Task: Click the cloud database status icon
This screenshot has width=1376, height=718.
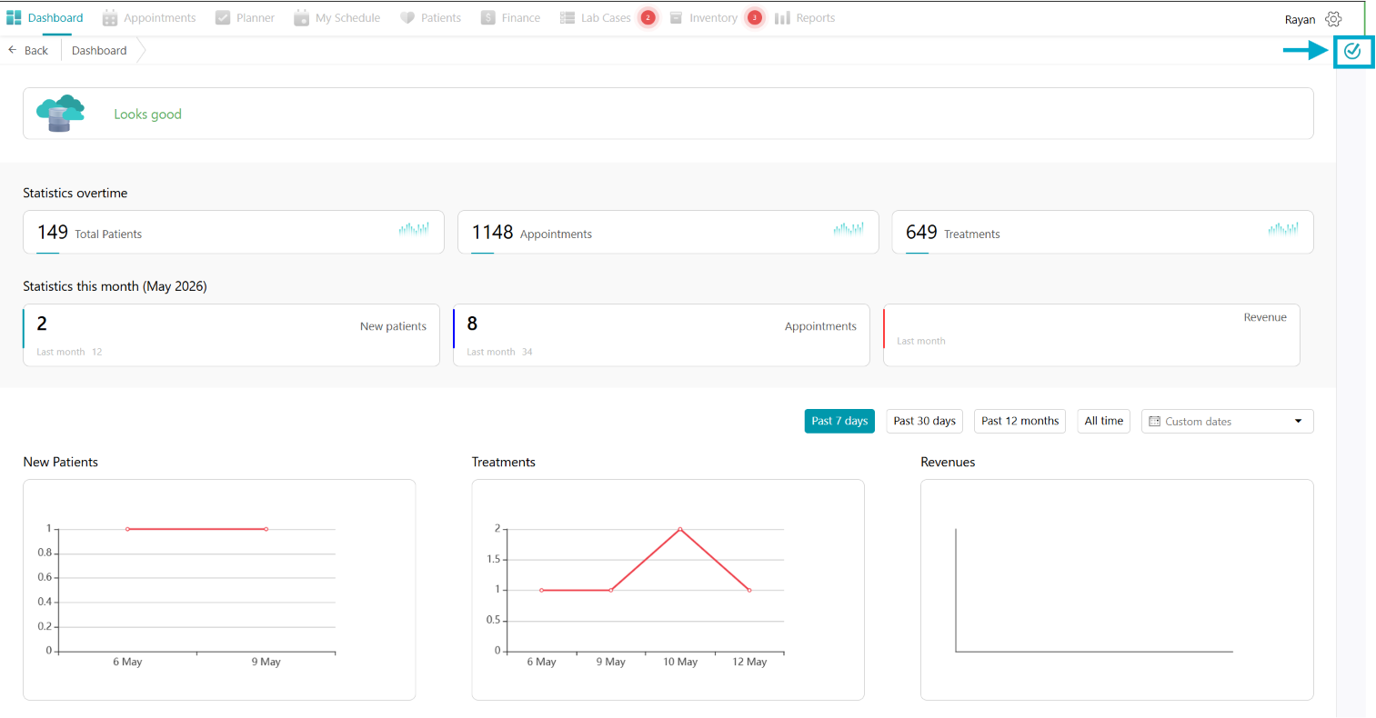Action: coord(60,114)
